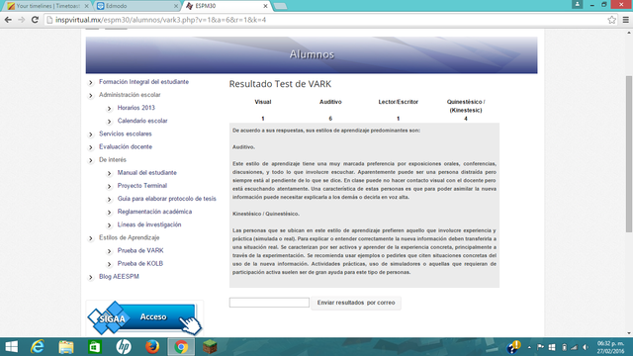633x356 pixels.
Task: Open Chrome hamburger menu
Action: click(x=626, y=20)
